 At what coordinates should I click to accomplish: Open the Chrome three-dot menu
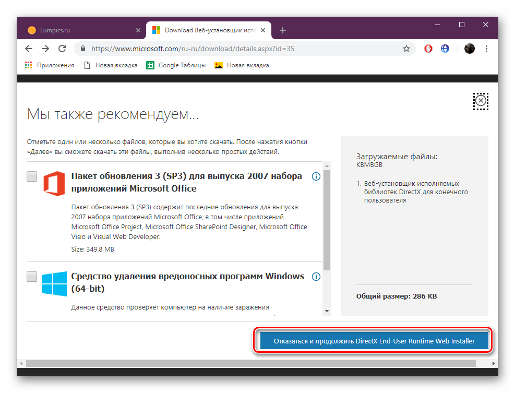click(486, 49)
